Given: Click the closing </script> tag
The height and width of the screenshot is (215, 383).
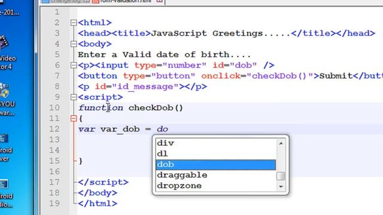Looking at the screenshot, I should [103, 182].
